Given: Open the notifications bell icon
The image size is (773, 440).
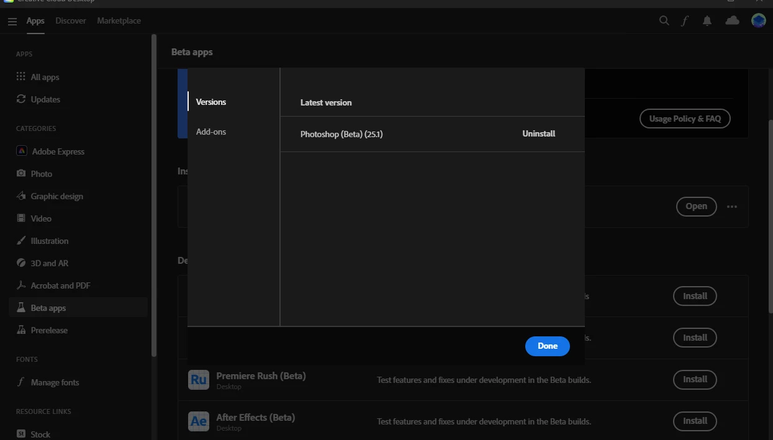Looking at the screenshot, I should [x=707, y=20].
